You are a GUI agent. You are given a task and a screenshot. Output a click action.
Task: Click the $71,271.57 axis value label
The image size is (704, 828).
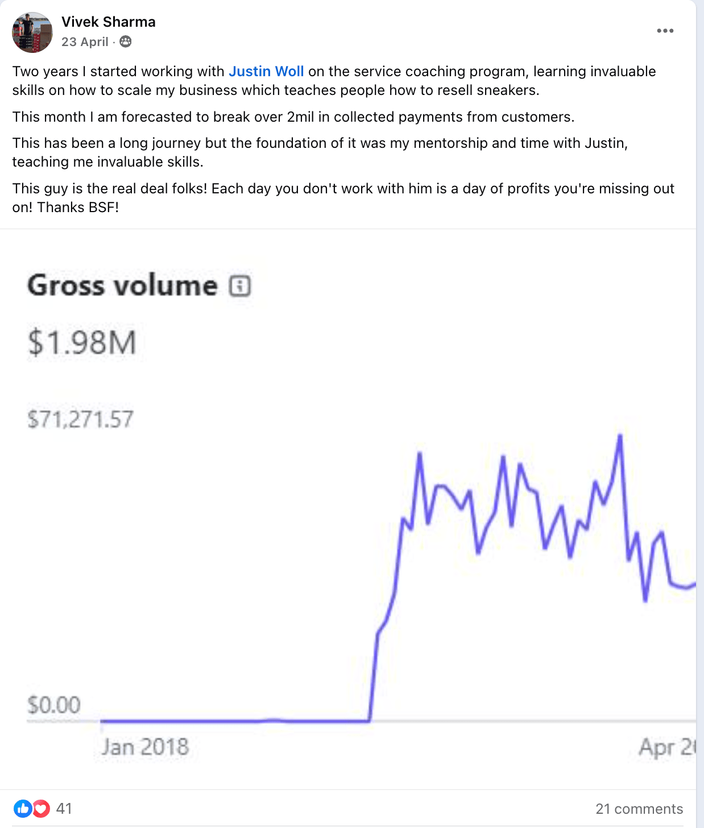(x=80, y=420)
